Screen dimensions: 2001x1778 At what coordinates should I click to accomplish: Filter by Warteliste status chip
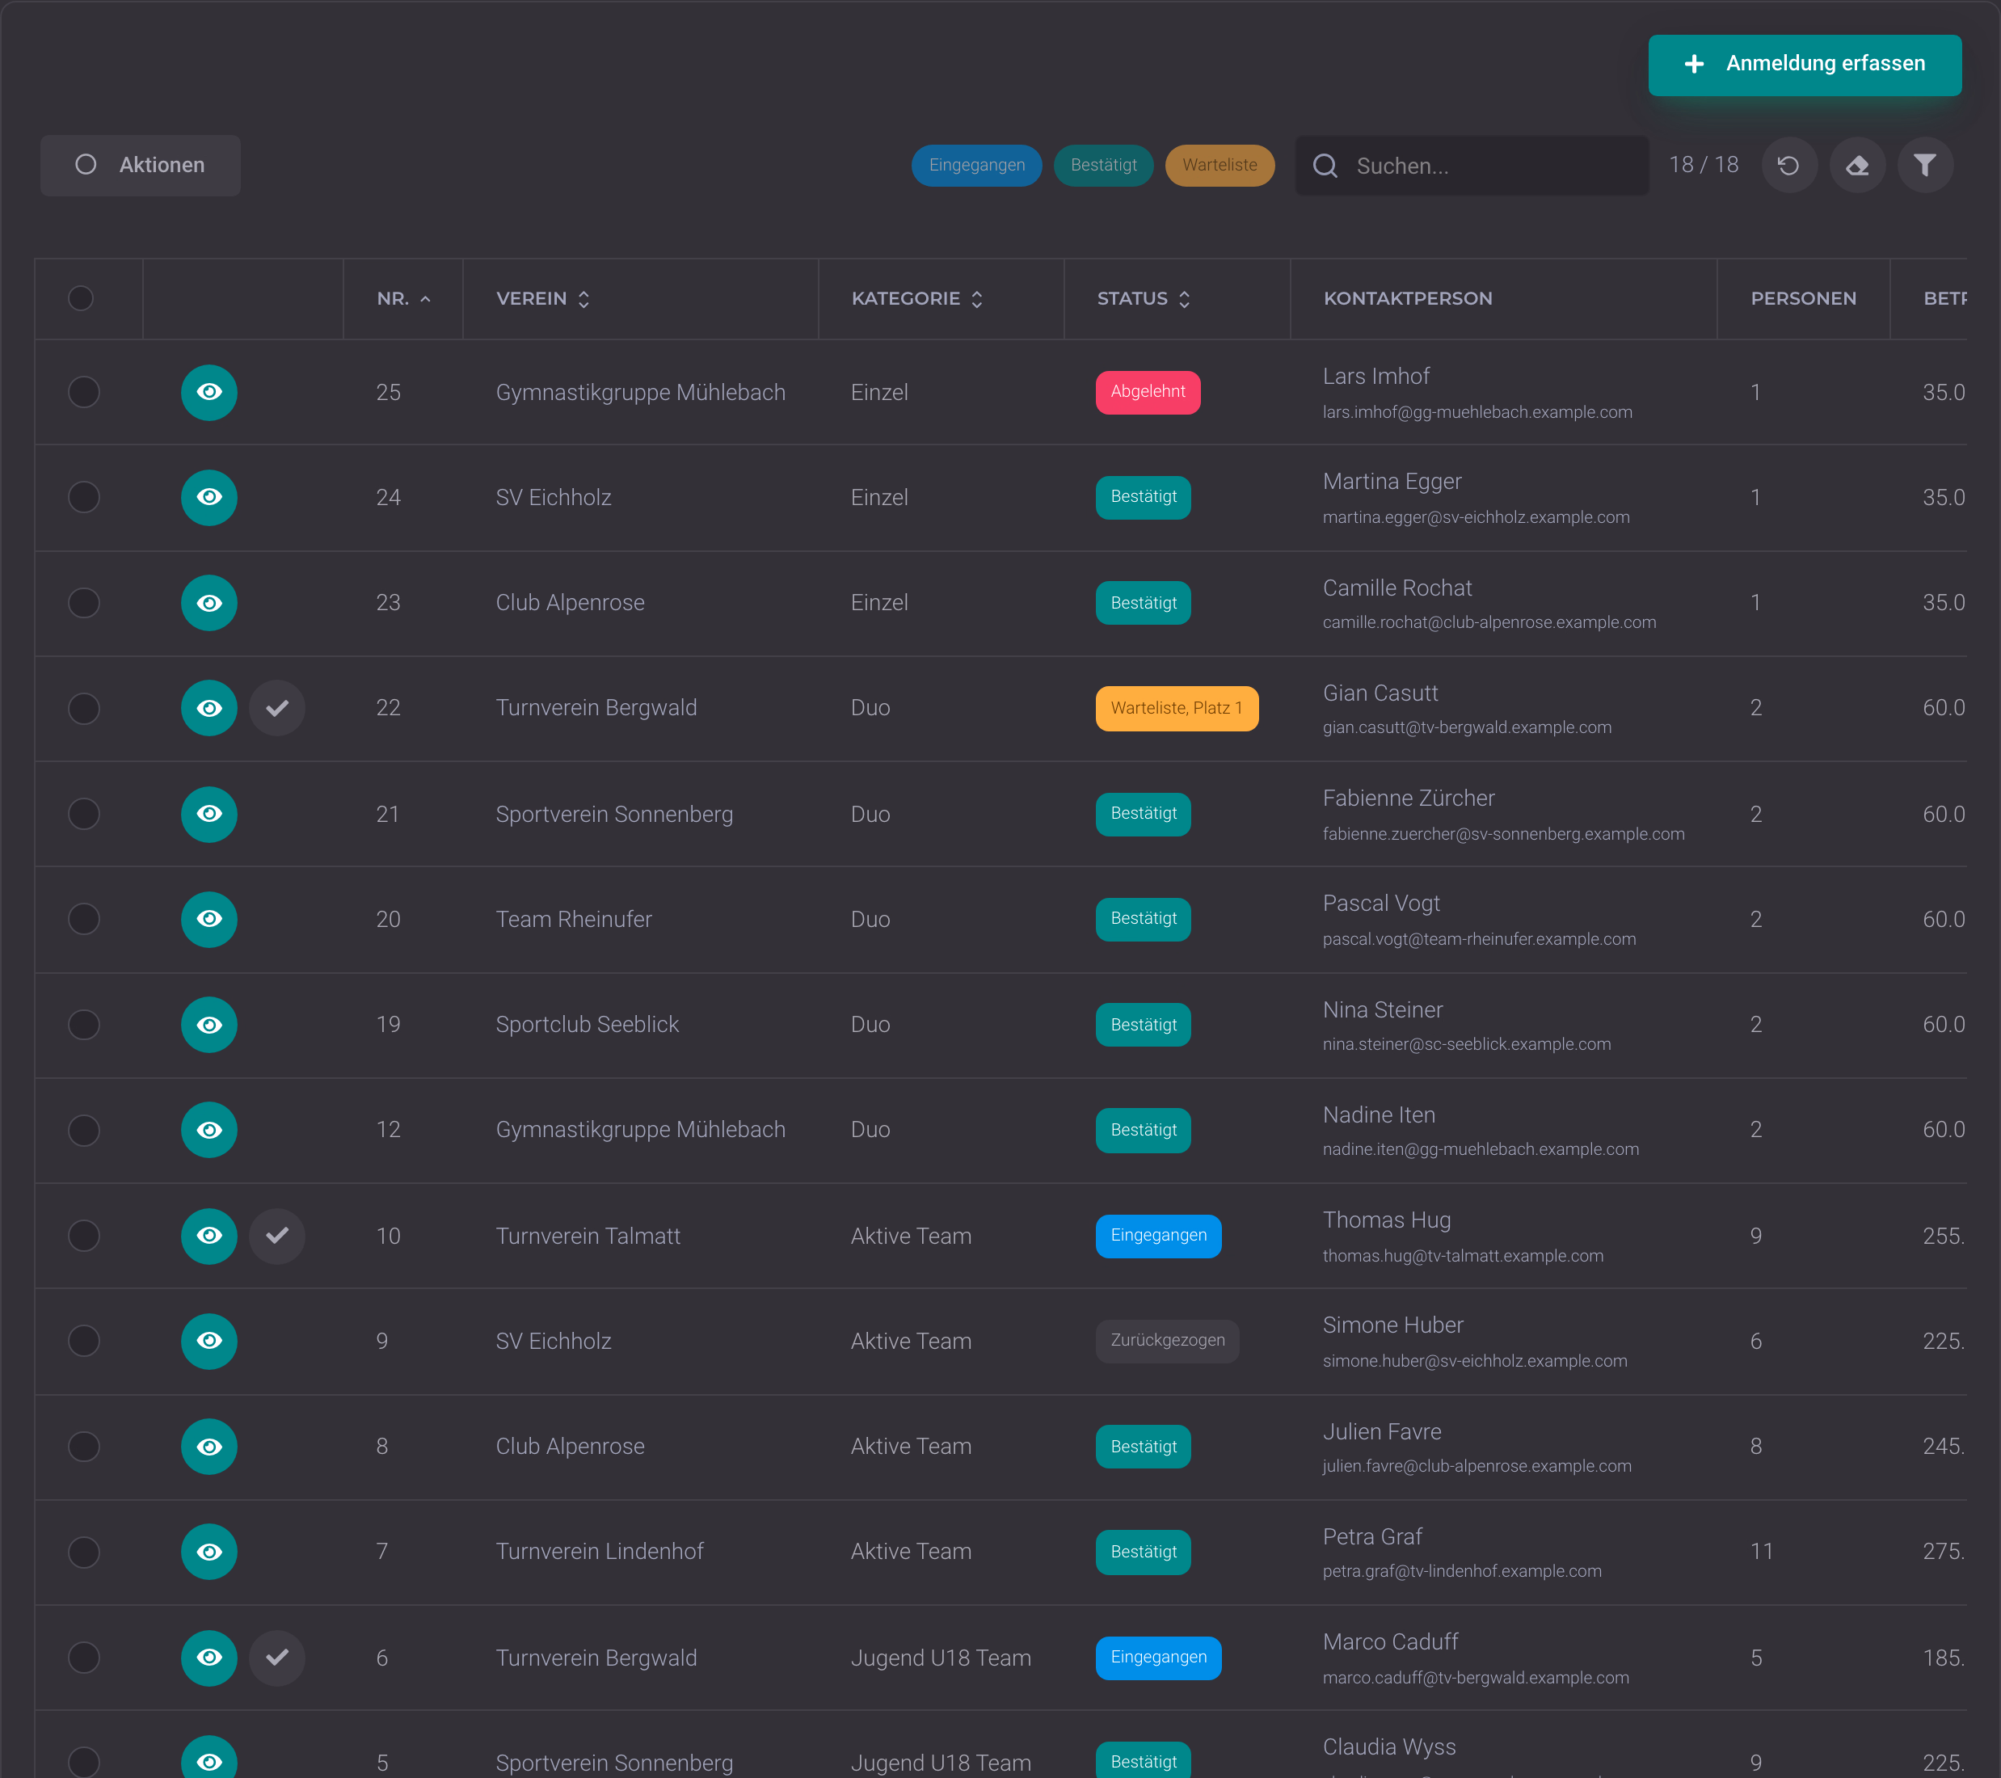[1220, 166]
